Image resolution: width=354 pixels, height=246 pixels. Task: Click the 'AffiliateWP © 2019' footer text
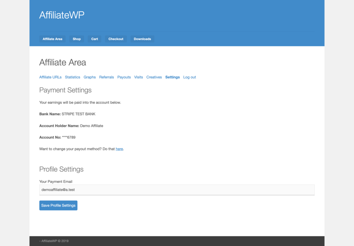(55, 241)
